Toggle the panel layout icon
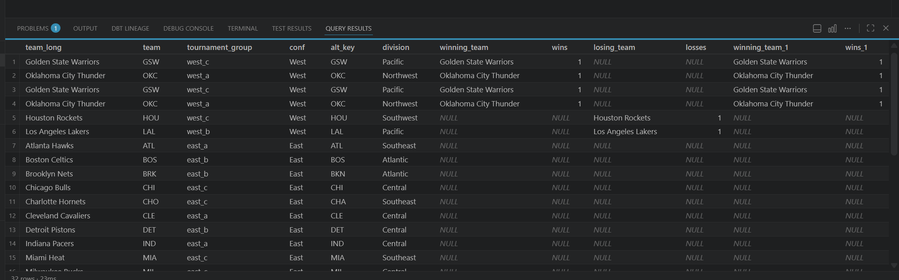The image size is (899, 280). click(x=817, y=29)
